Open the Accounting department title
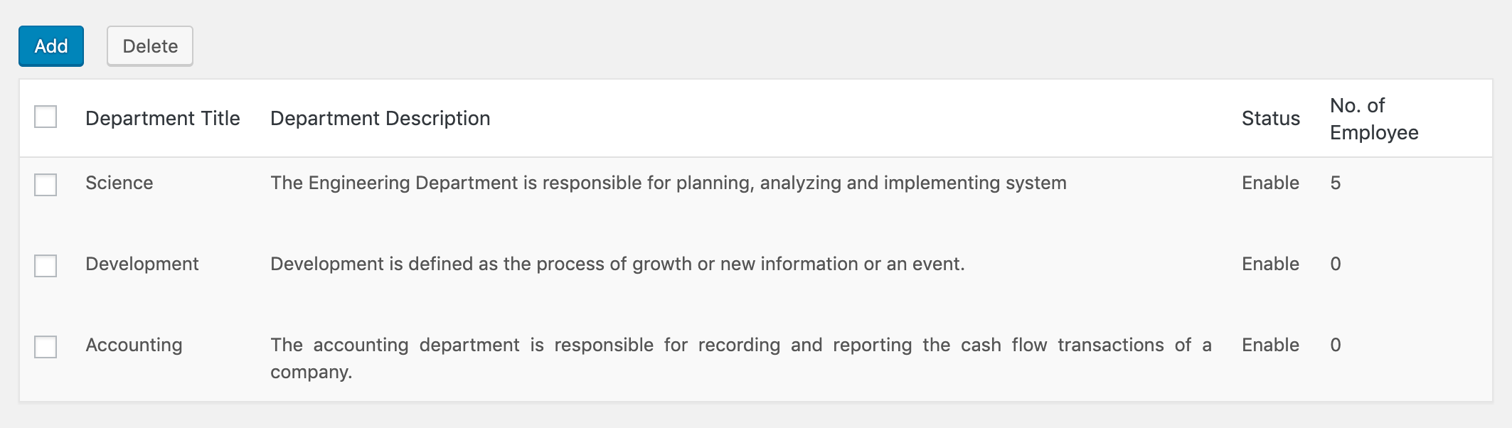Image resolution: width=1512 pixels, height=428 pixels. (x=134, y=345)
